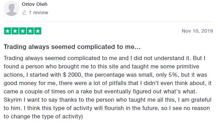
Task: Click the review date Nov 10, 2019
Action: click(x=197, y=31)
